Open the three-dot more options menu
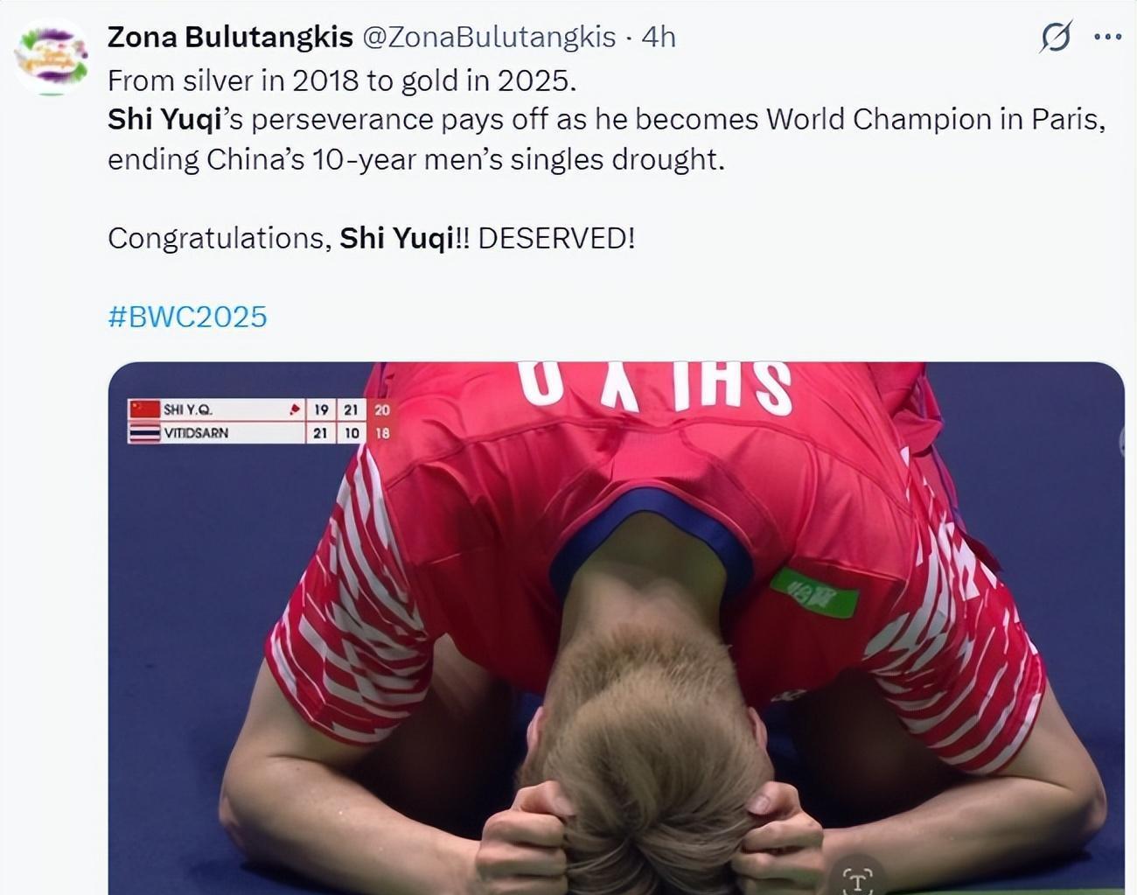Viewport: 1137px width, 895px height. 1107,37
